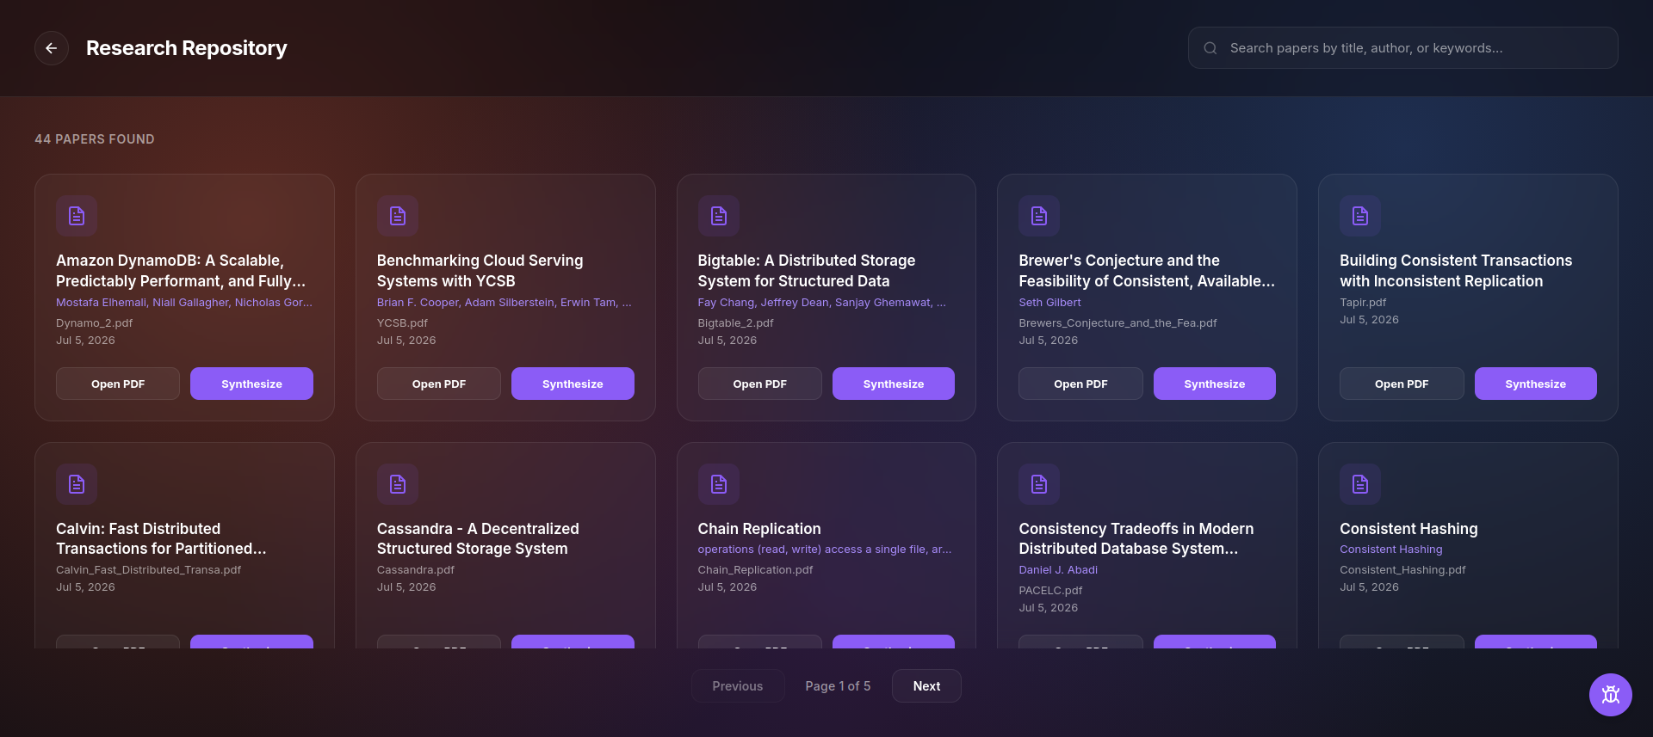This screenshot has width=1653, height=737.
Task: Click filename 'Brewers_Conjecture_and_the_Fea.pdf'
Action: coord(1117,323)
